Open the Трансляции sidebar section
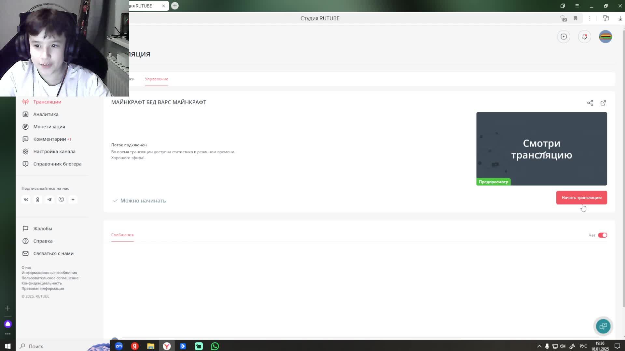 [x=47, y=102]
